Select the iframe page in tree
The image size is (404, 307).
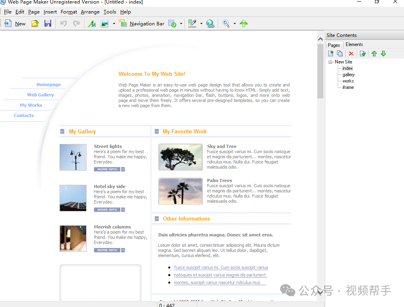pos(348,87)
